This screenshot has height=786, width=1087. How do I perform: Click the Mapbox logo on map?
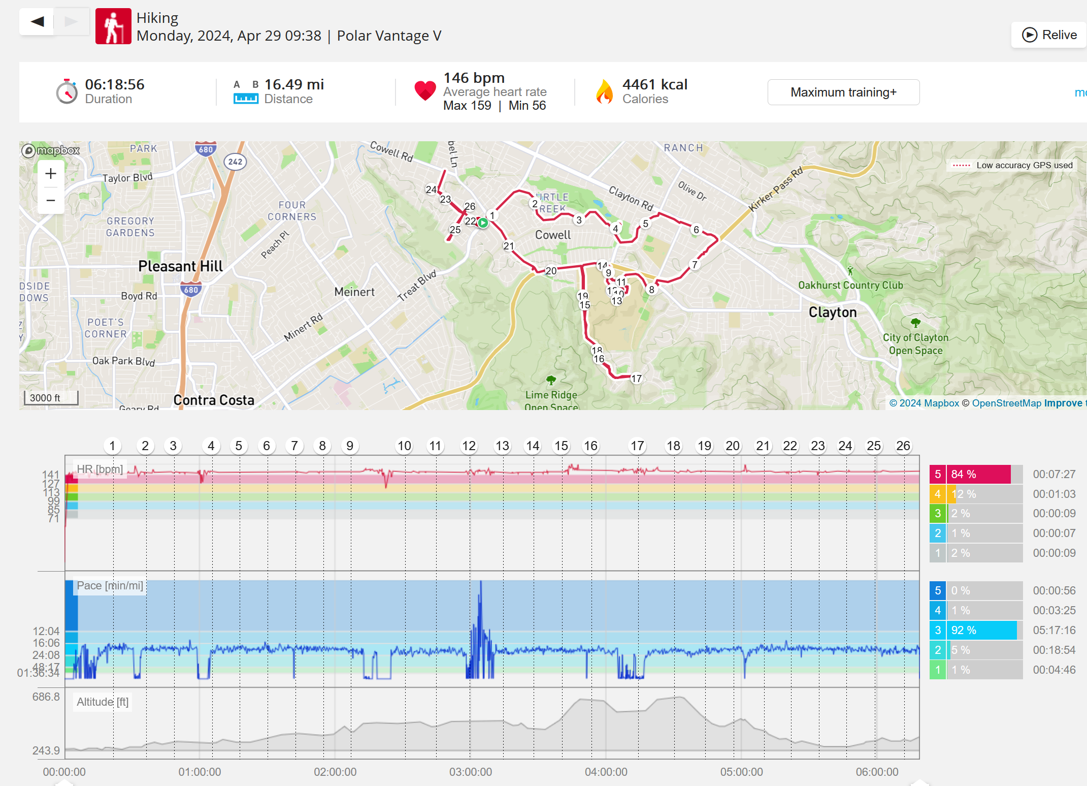point(51,150)
